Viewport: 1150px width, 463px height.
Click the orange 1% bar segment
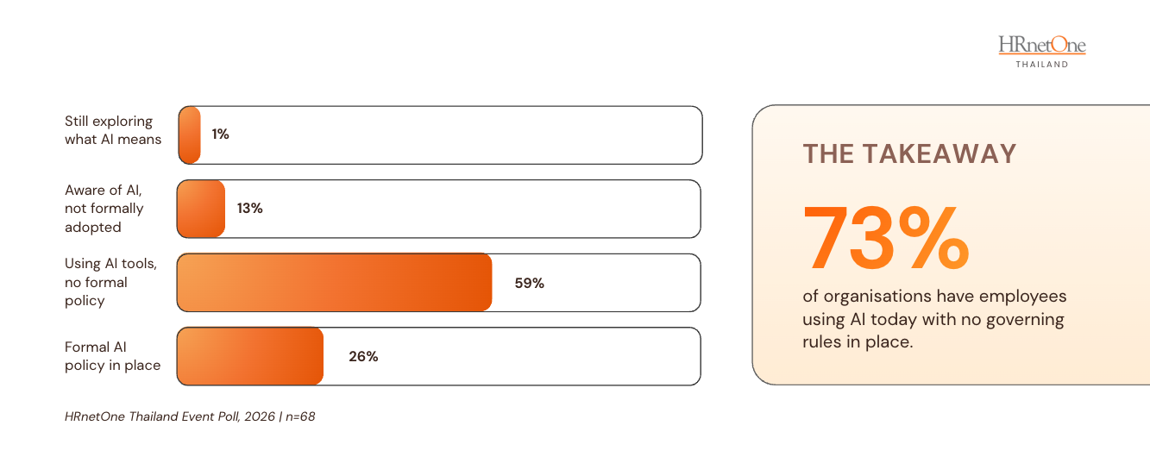(190, 135)
